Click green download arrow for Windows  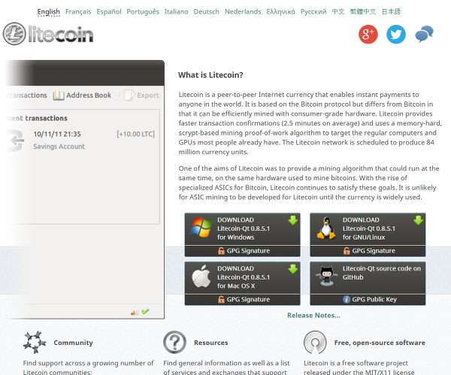[x=293, y=220]
